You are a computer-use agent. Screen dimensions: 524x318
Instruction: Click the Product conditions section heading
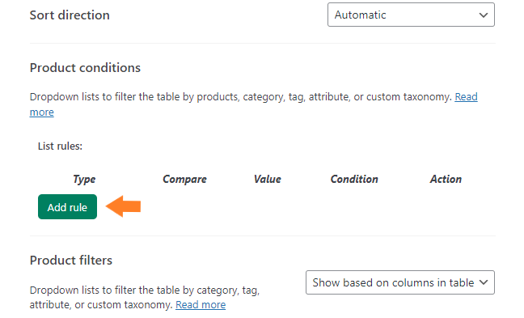85,67
